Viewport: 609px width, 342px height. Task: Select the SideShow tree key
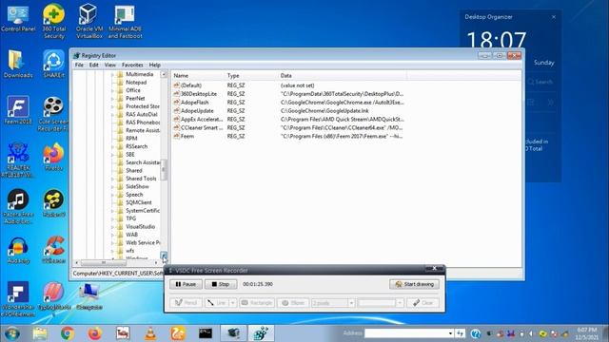[x=137, y=186]
